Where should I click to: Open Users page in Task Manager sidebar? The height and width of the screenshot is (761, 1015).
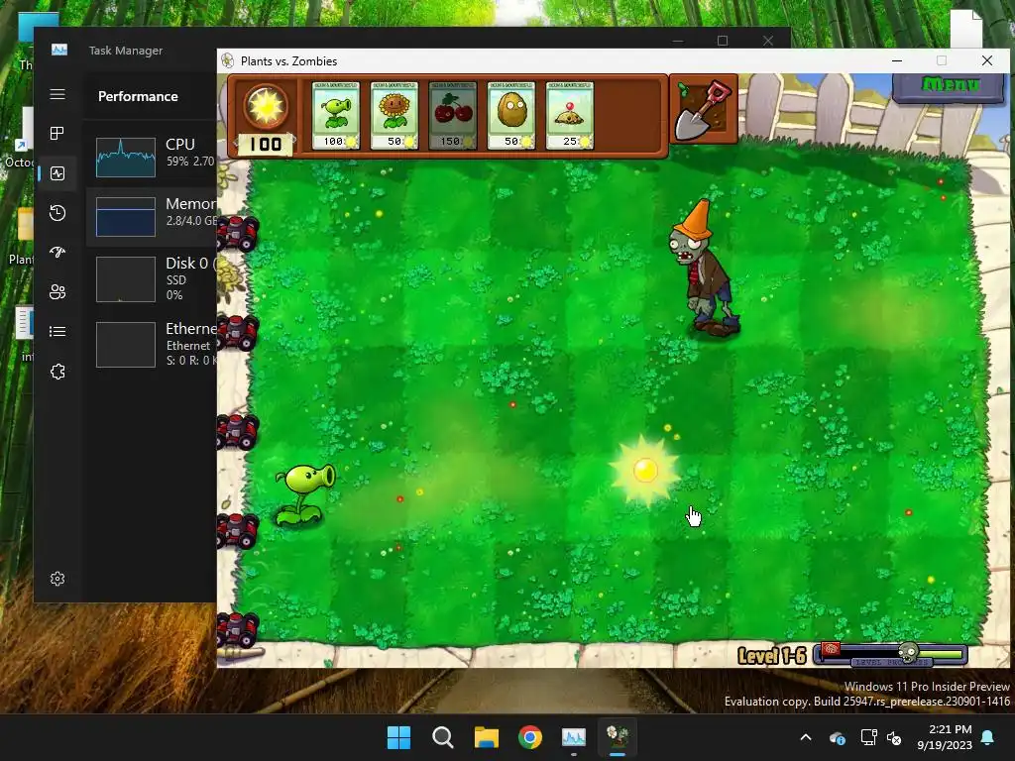[x=57, y=292]
